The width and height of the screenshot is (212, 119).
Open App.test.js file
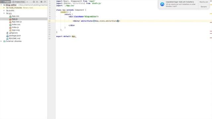[x=17, y=22]
